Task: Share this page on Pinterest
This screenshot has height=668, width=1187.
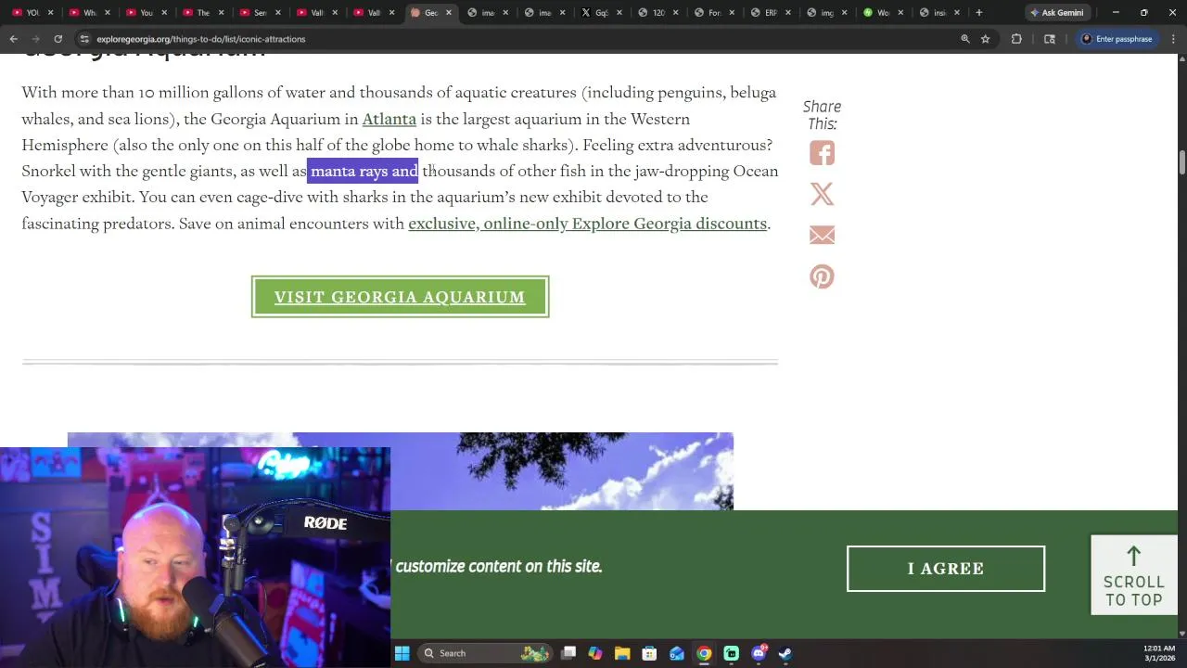Action: 822,276
